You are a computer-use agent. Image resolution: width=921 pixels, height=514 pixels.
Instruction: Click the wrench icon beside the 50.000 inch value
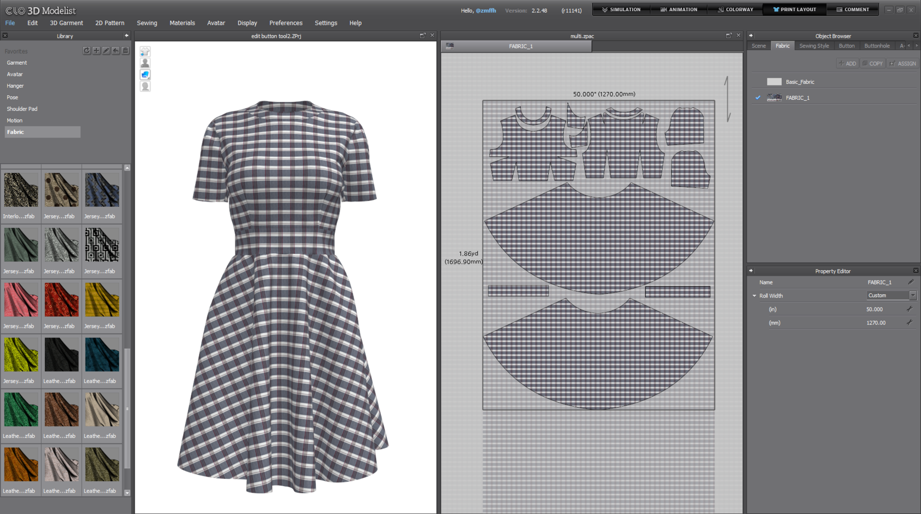point(909,309)
